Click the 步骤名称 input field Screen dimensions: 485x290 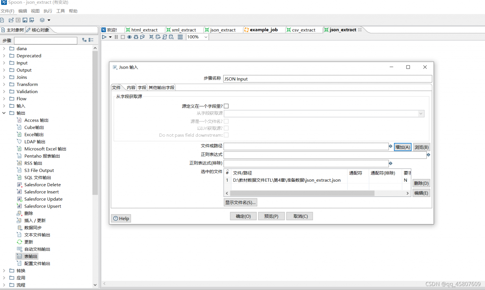coord(327,79)
